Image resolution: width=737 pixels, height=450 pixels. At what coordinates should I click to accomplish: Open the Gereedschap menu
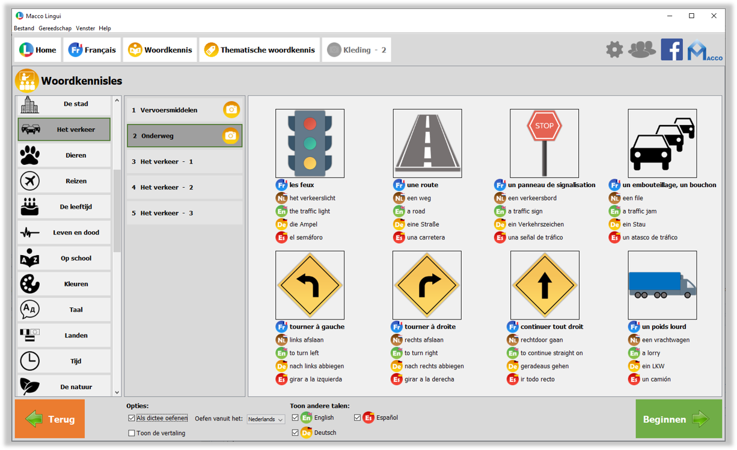tap(55, 28)
